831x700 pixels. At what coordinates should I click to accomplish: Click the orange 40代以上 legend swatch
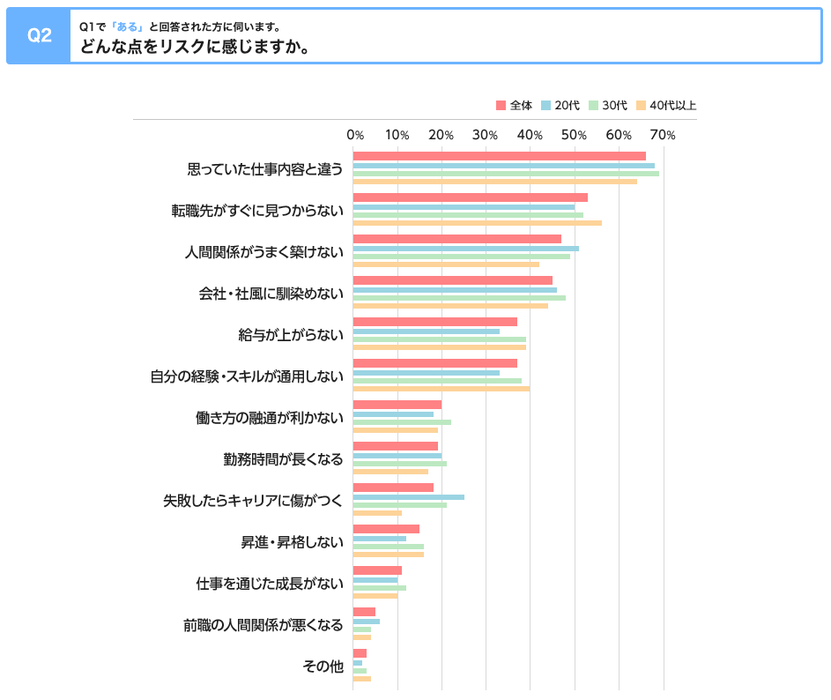[x=641, y=105]
